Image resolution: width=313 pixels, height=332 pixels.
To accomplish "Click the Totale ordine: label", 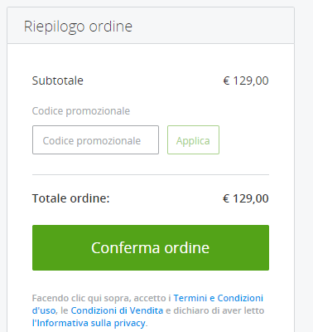I will coord(71,198).
